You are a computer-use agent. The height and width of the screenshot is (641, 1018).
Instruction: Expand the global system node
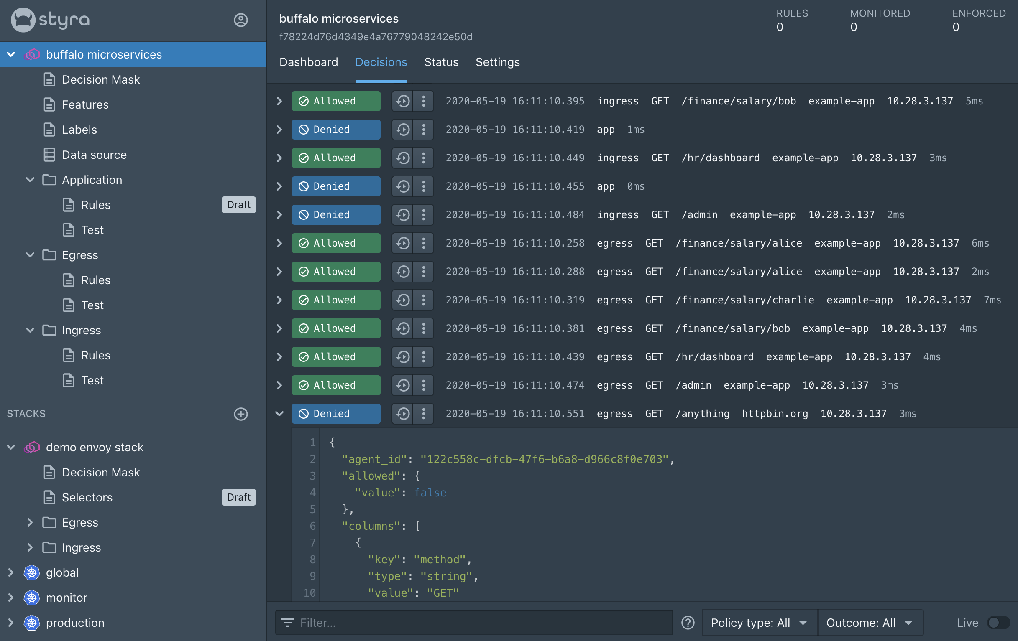pos(11,572)
